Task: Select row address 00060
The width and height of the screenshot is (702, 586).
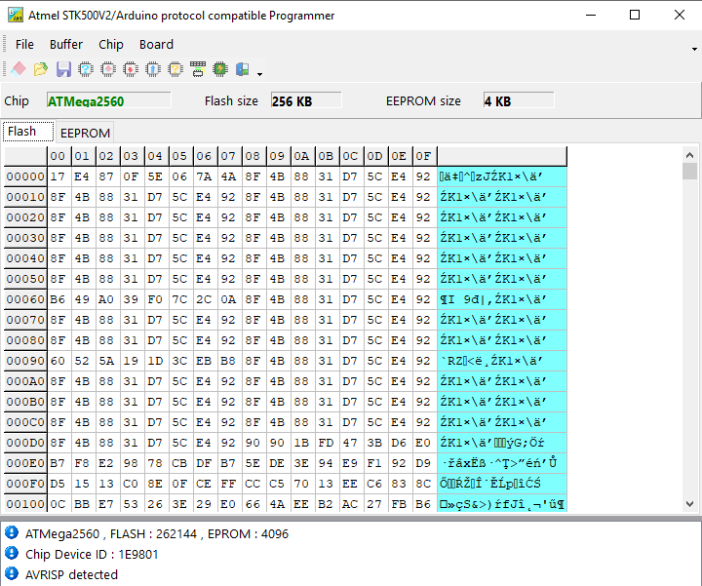Action: [x=25, y=299]
